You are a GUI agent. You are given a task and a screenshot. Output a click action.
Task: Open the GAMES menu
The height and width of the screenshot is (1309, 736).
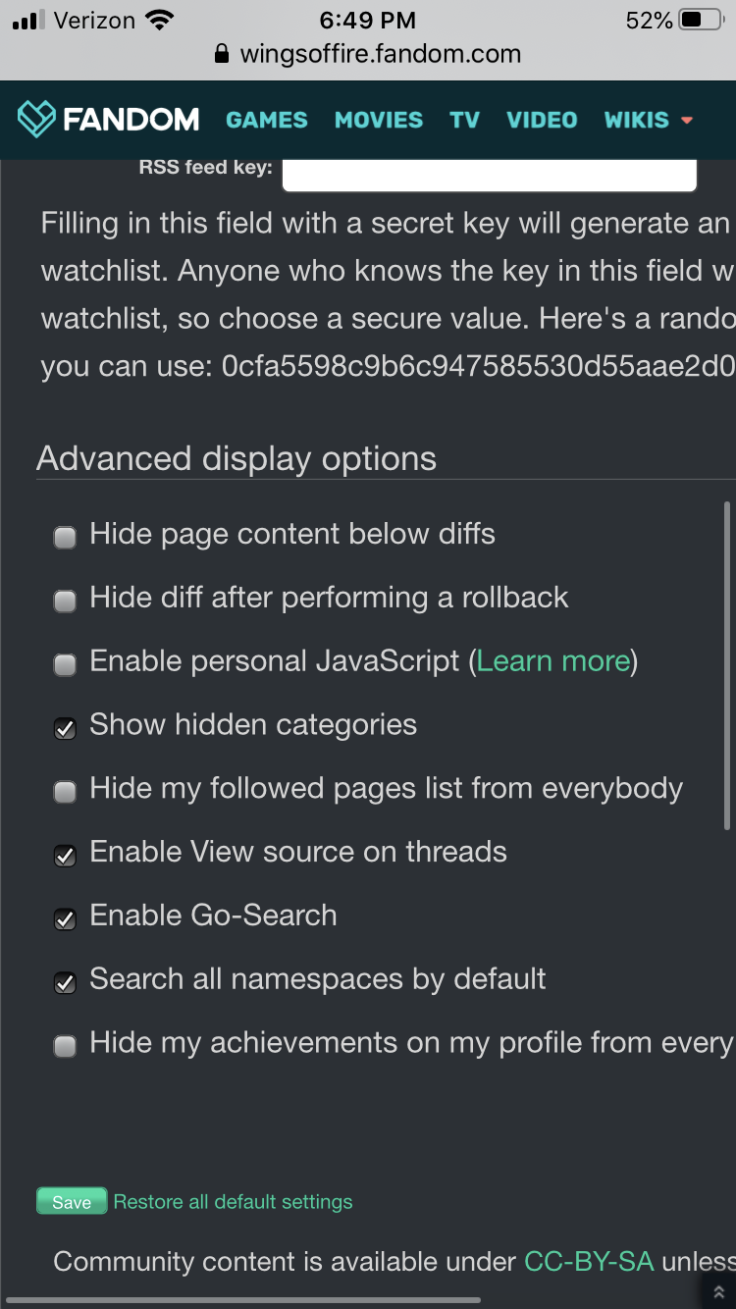coord(267,120)
